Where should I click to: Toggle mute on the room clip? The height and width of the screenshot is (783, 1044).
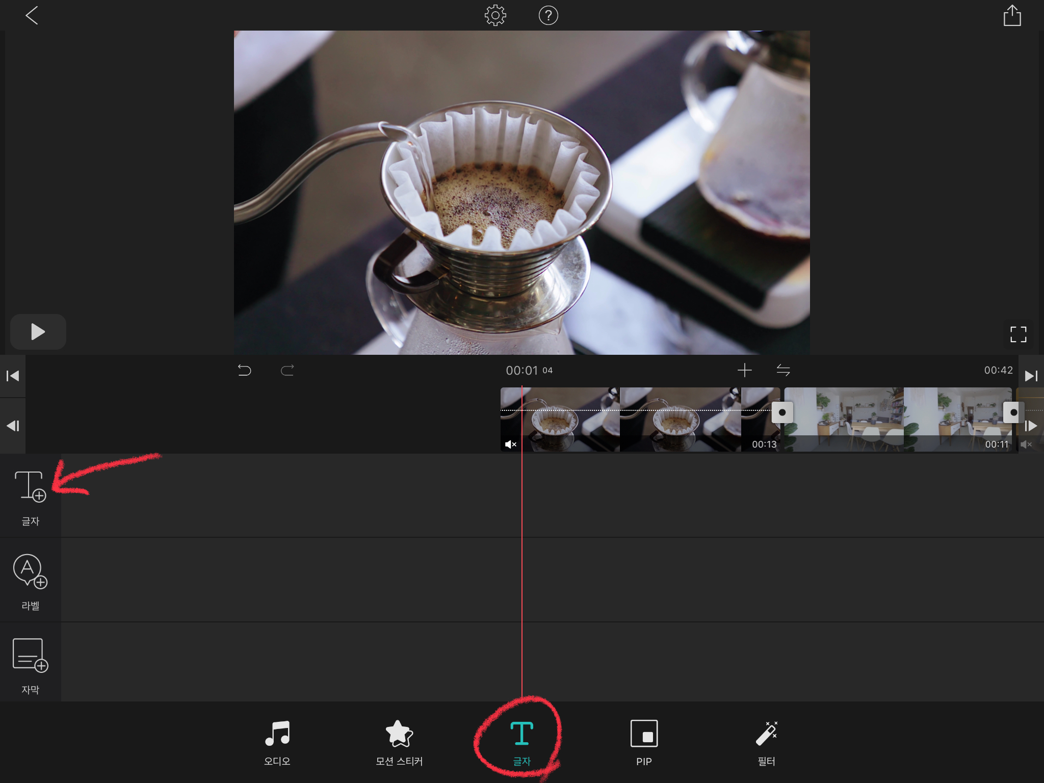[x=1026, y=445]
